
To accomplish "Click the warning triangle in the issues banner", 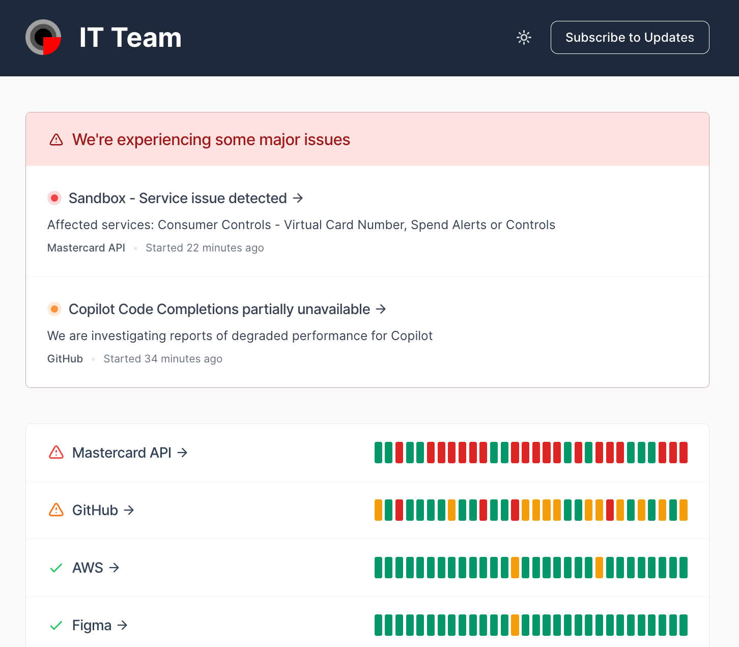I will click(x=56, y=139).
